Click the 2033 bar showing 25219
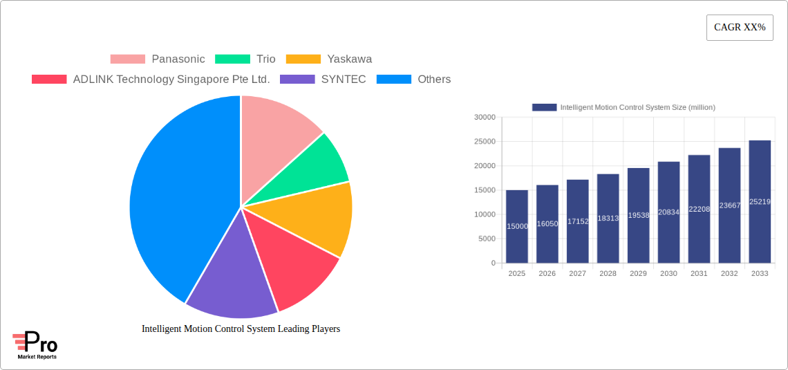This screenshot has width=788, height=370. click(760, 201)
